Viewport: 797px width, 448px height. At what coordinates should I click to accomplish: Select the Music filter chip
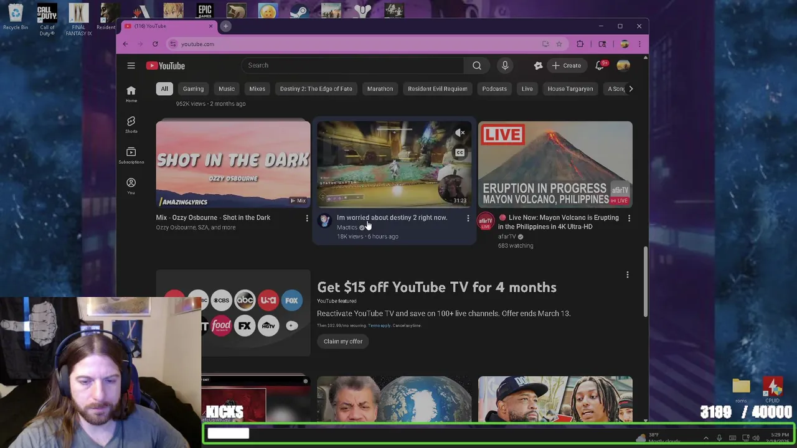click(227, 89)
